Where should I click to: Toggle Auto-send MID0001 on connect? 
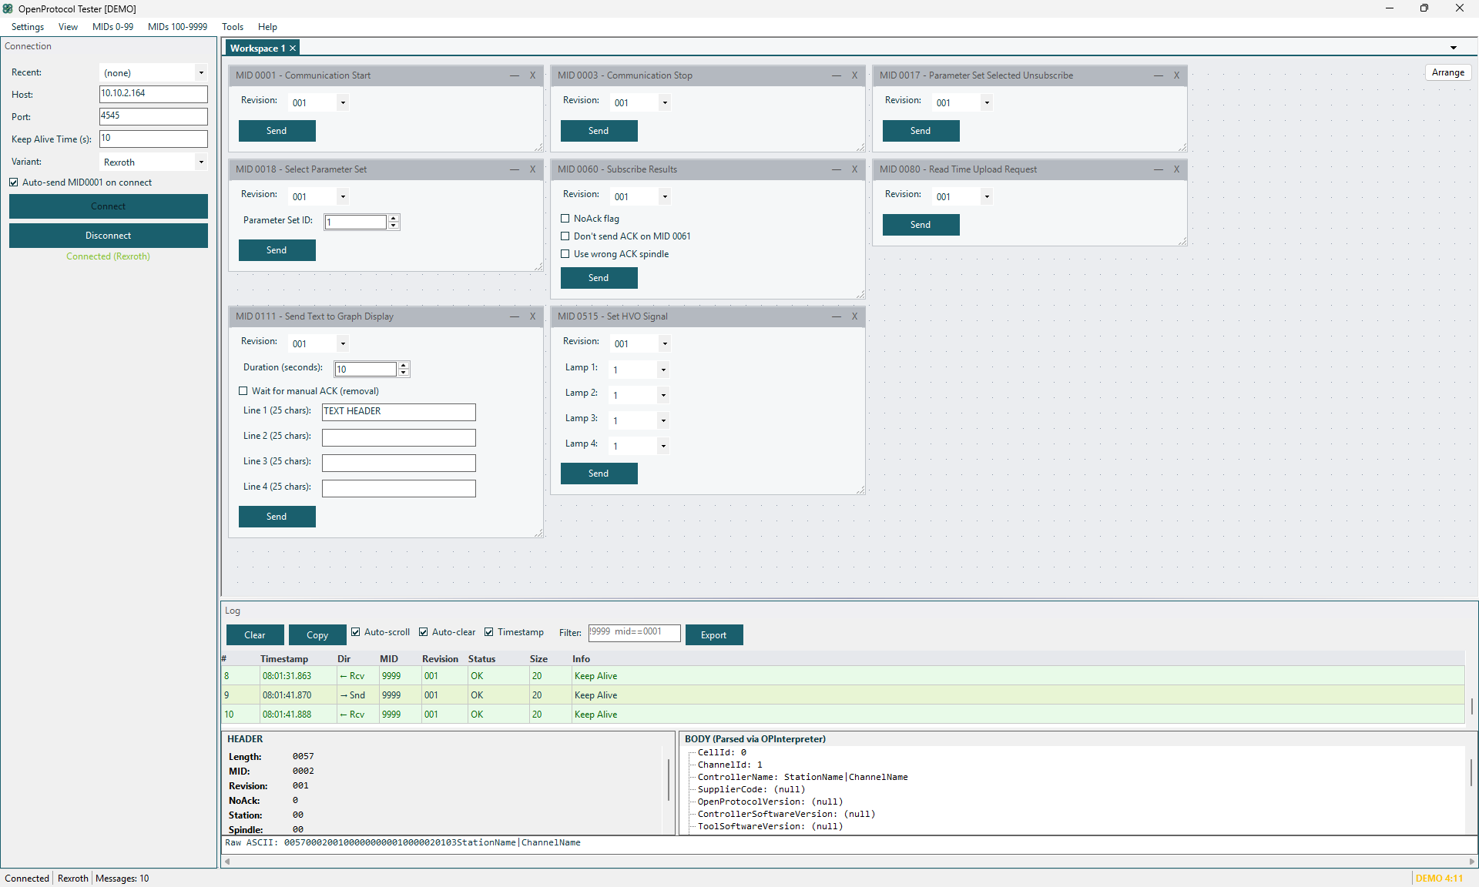point(14,182)
